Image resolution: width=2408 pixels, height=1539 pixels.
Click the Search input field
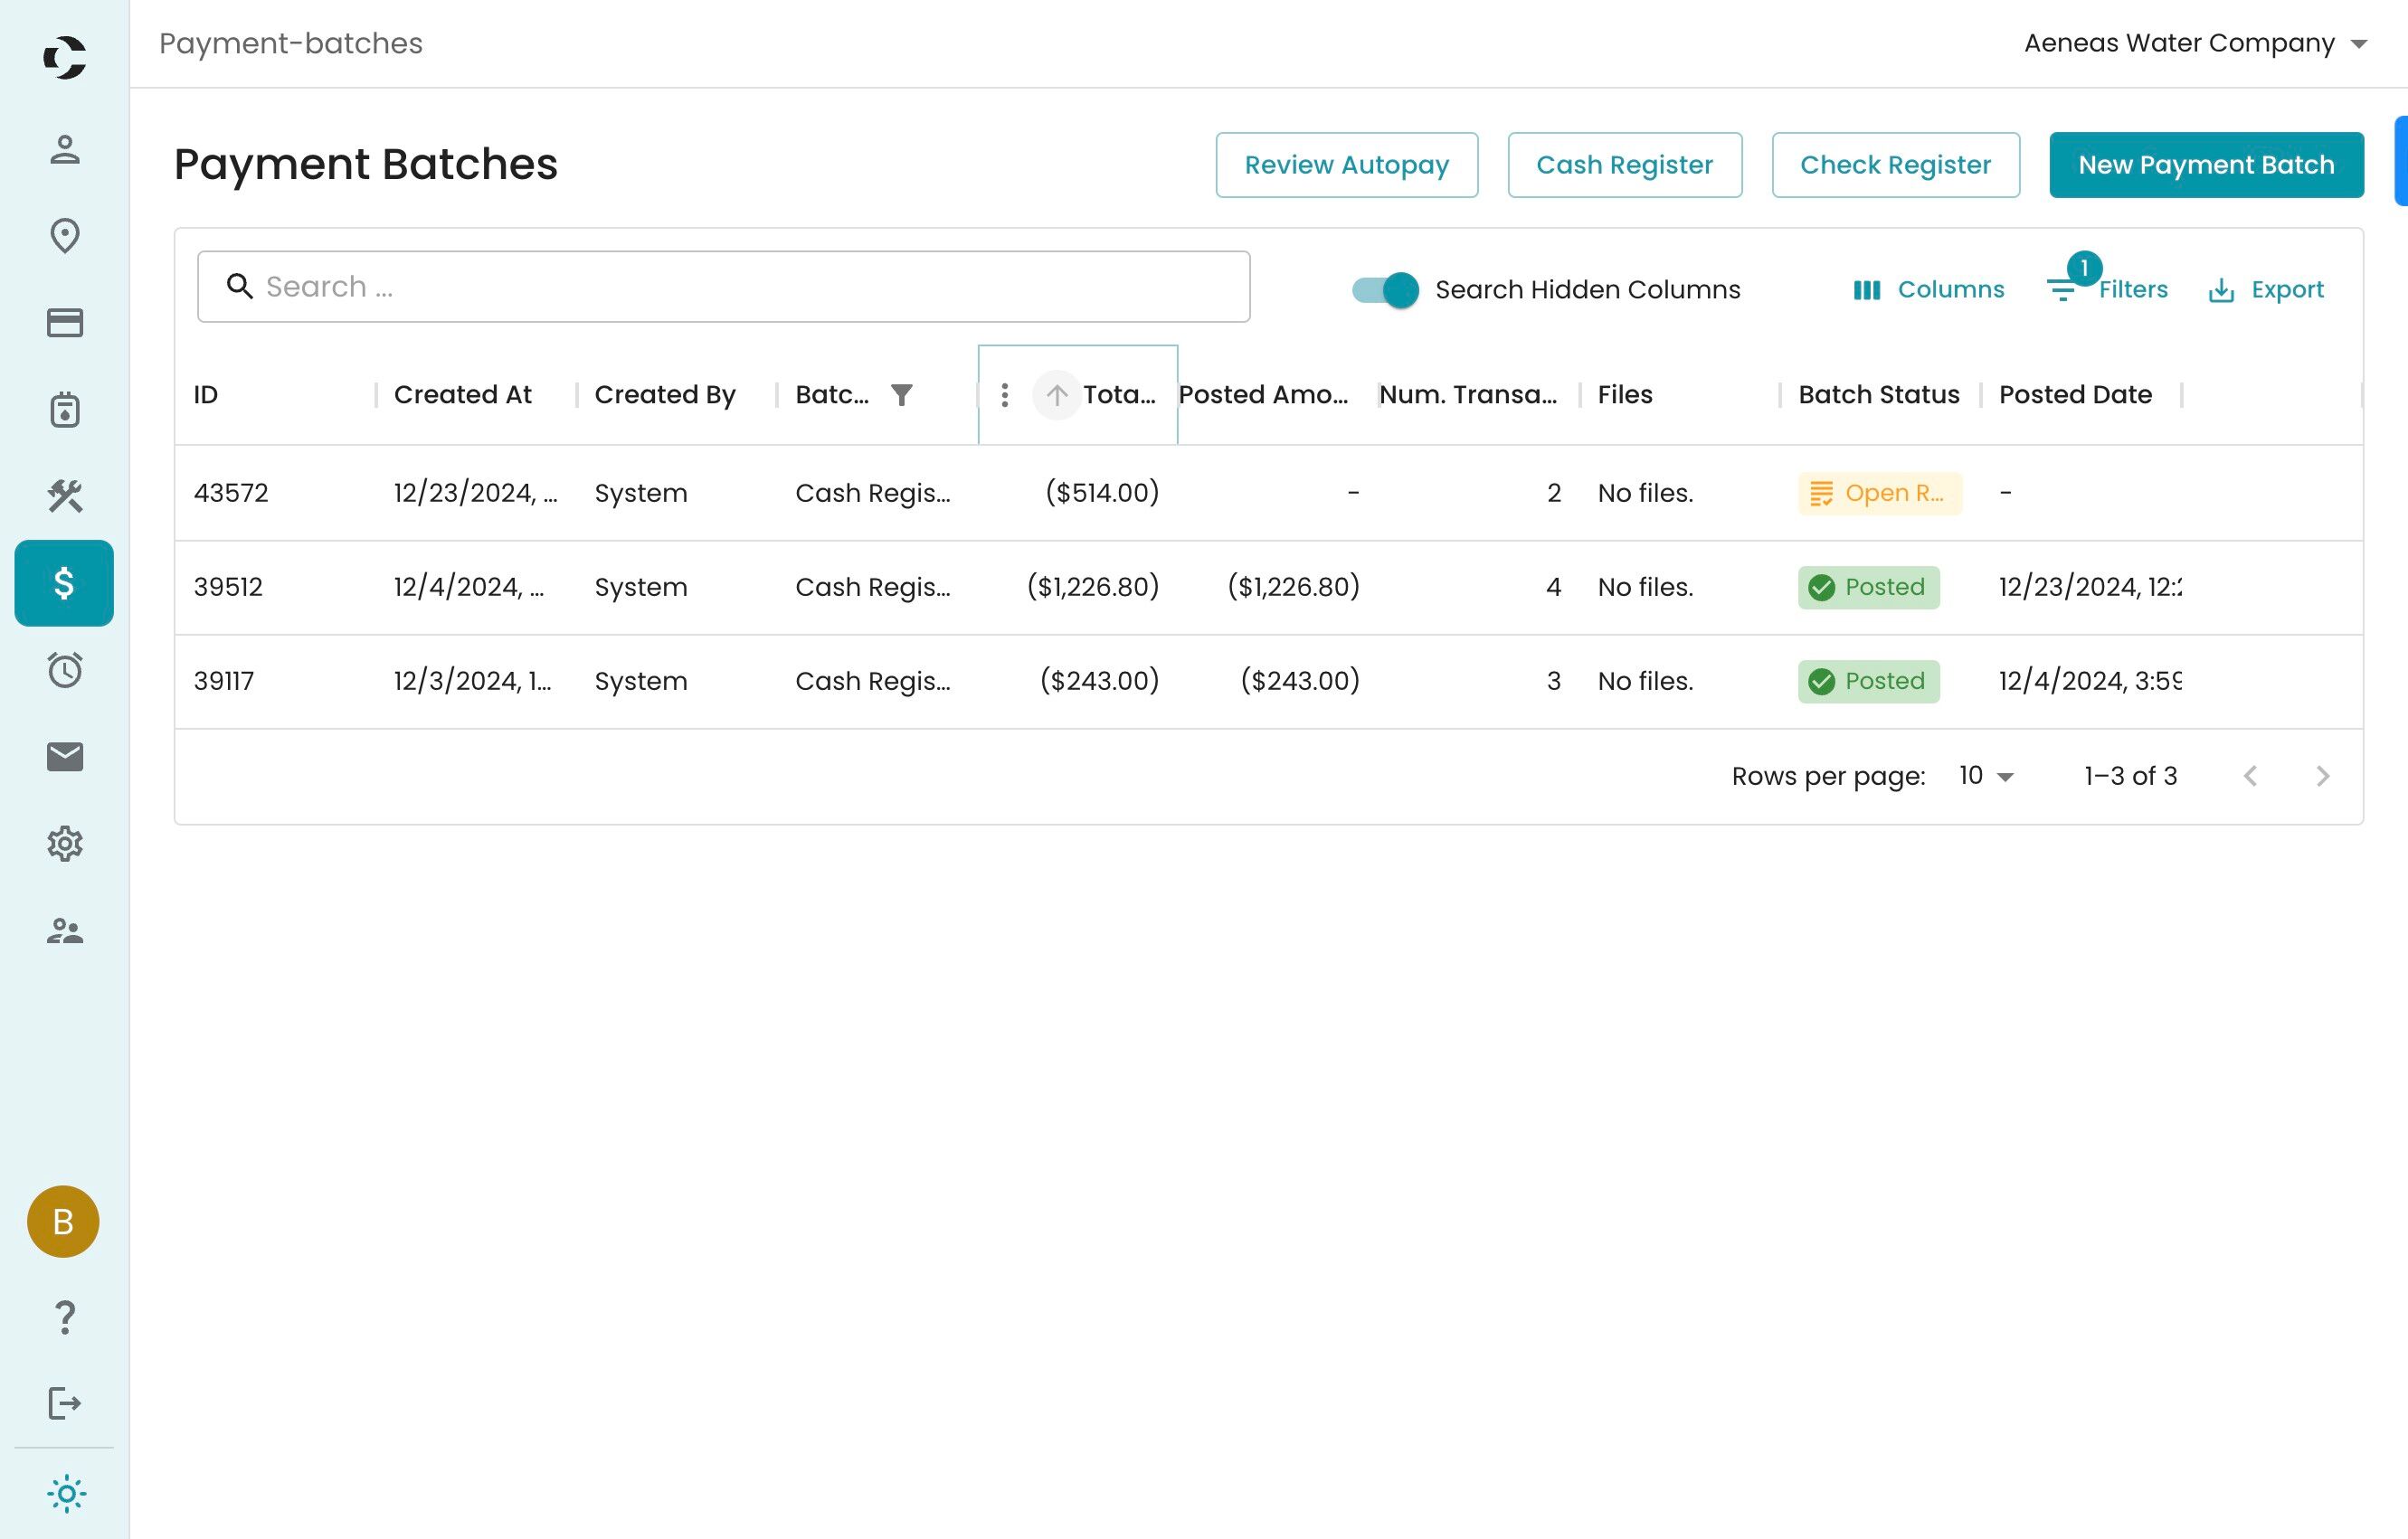click(x=723, y=287)
